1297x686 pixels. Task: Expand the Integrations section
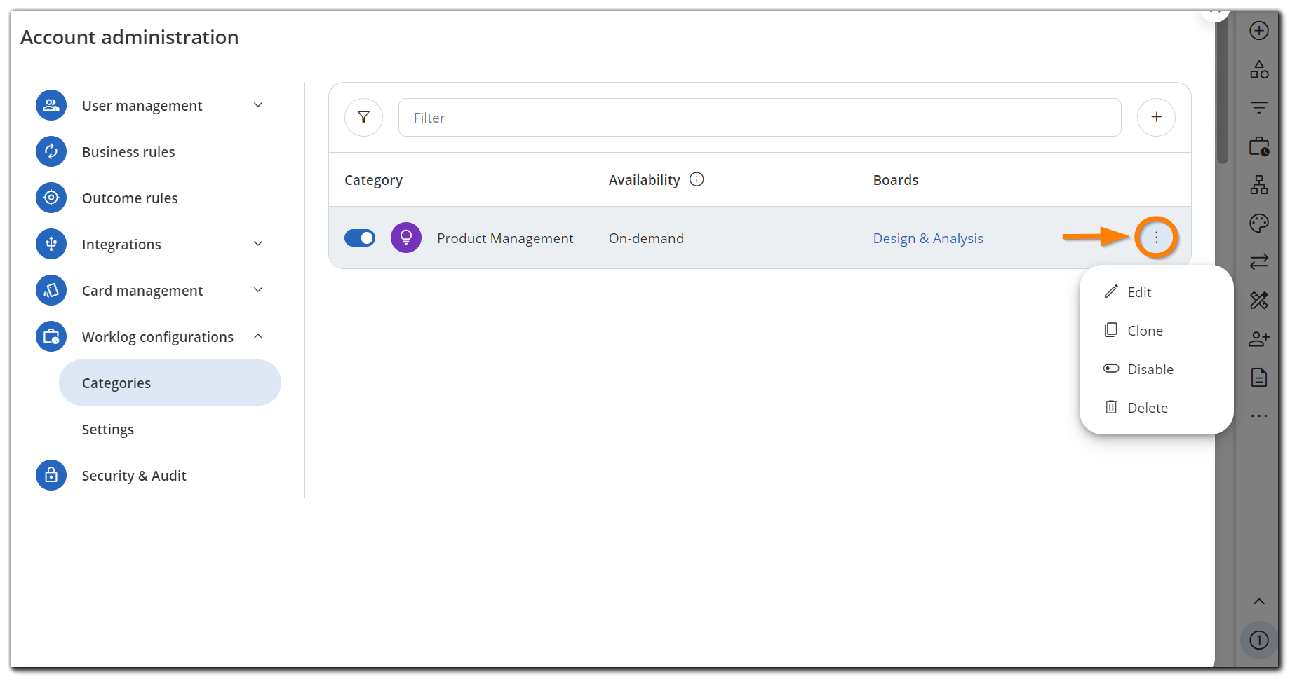(257, 243)
